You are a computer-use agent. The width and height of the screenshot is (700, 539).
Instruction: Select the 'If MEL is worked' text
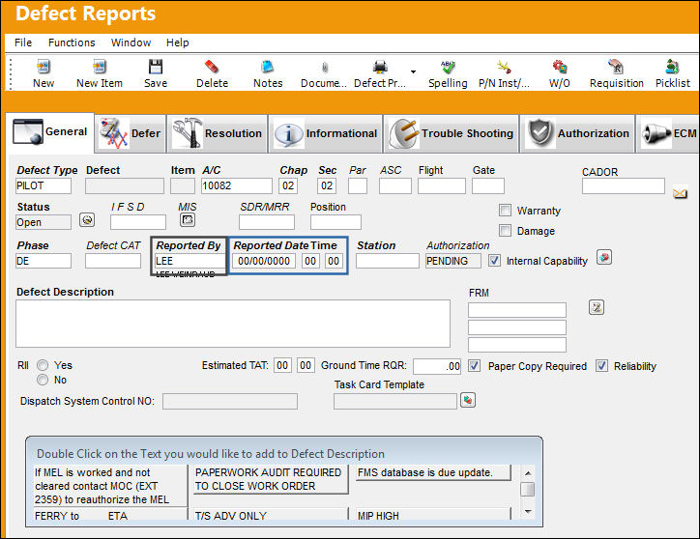click(x=110, y=486)
